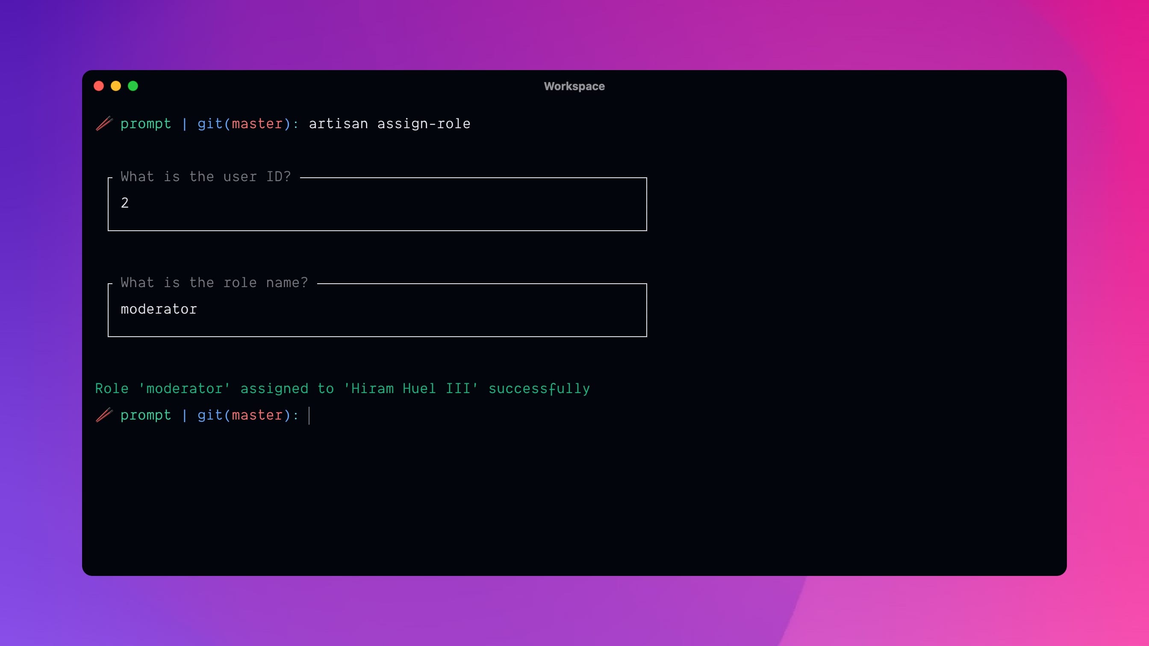
Task: Click the success message about Hiram Huel III
Action: [342, 389]
